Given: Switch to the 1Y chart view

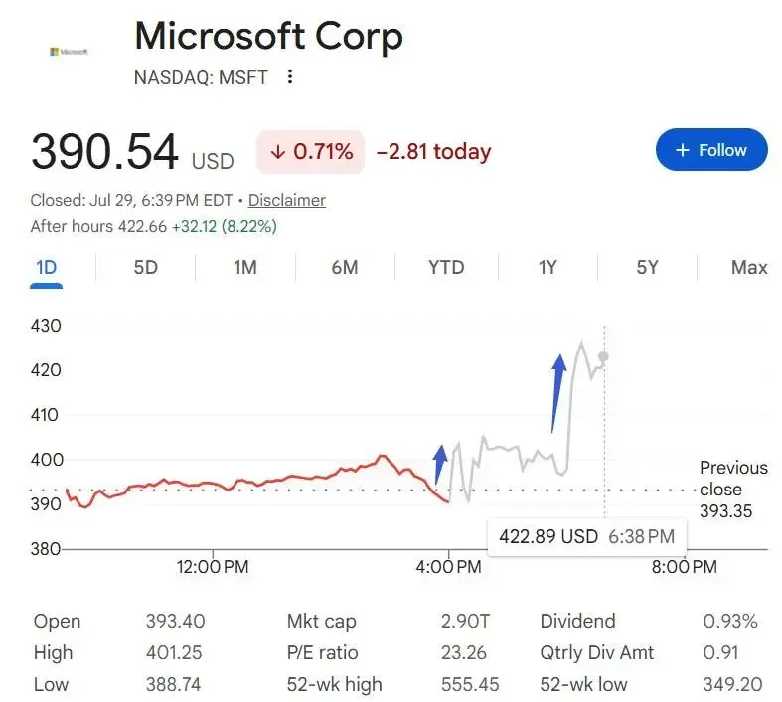Looking at the screenshot, I should point(547,268).
